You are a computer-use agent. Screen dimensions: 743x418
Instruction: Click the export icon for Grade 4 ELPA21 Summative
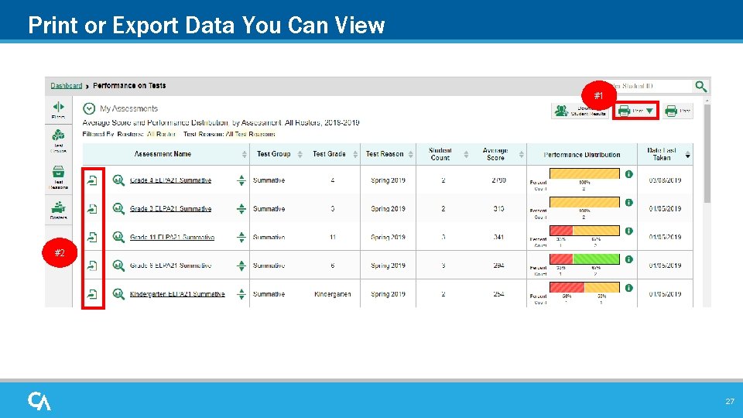click(92, 180)
